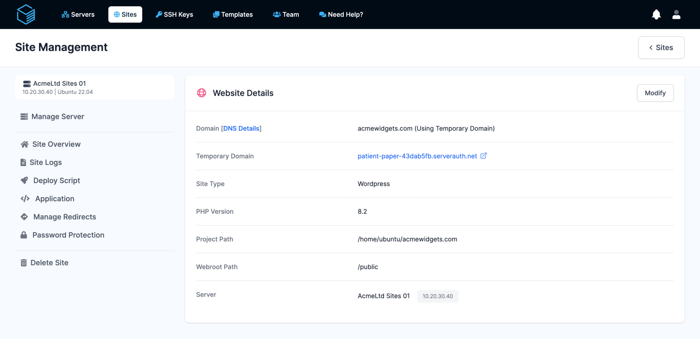Open Manage Redirects settings

pos(64,217)
